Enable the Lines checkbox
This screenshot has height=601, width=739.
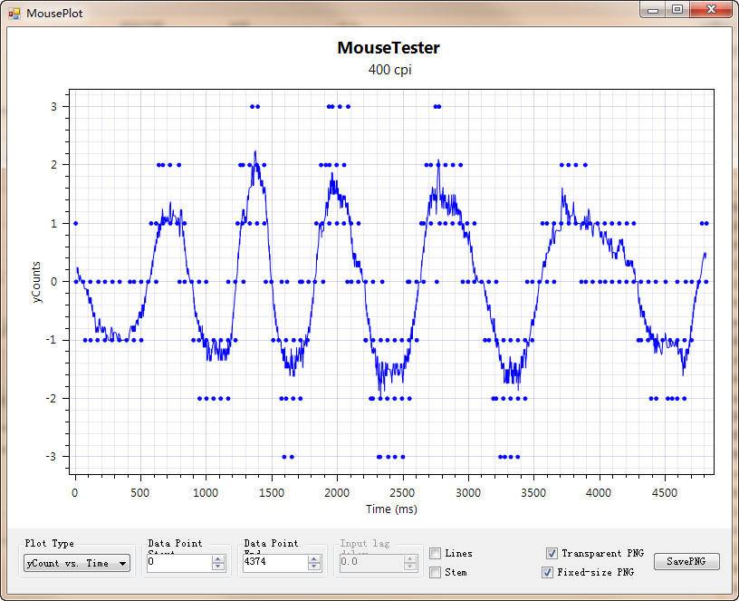coord(436,554)
